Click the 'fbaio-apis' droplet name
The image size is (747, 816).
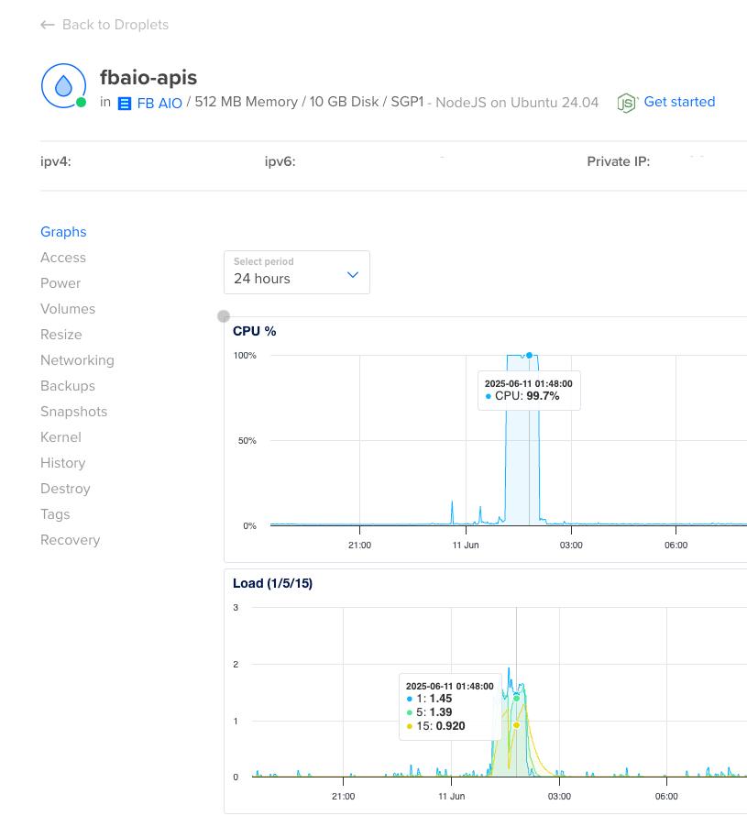pos(148,78)
